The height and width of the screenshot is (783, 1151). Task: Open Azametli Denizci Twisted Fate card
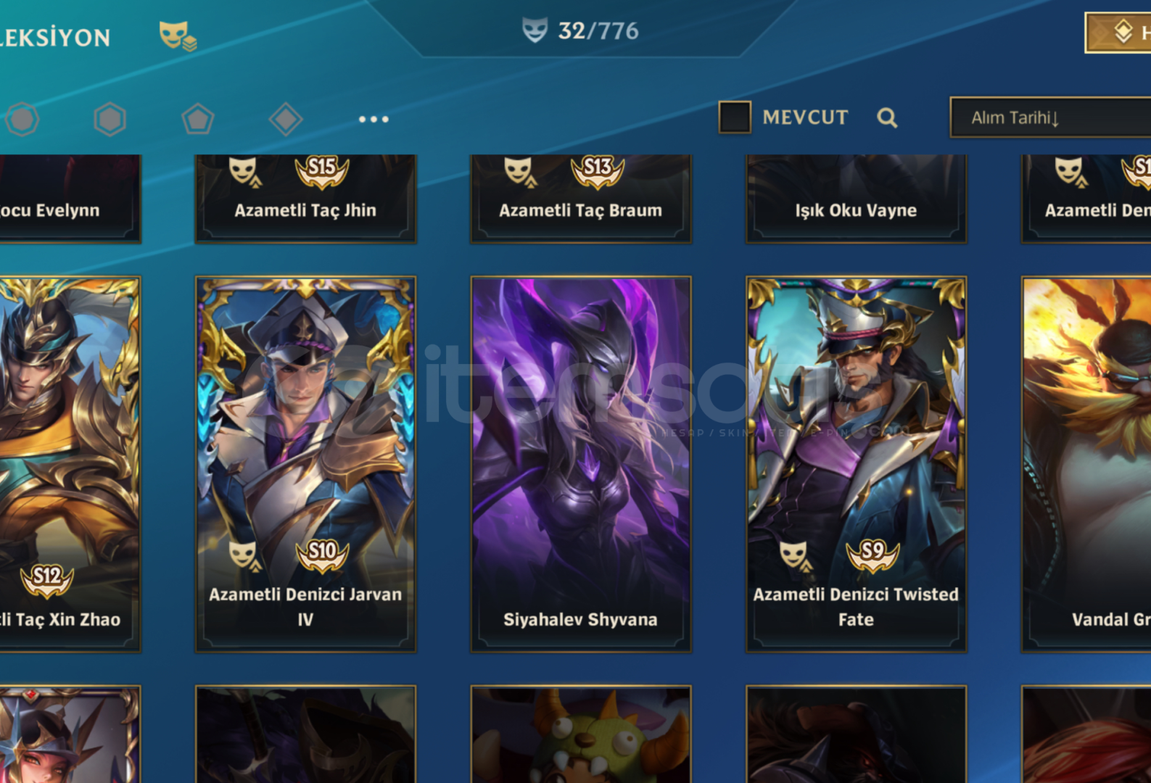[x=857, y=464]
